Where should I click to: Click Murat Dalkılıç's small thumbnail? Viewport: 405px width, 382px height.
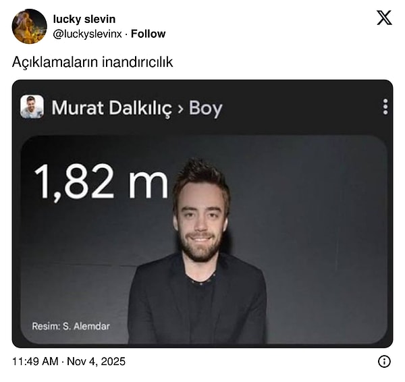(x=32, y=107)
